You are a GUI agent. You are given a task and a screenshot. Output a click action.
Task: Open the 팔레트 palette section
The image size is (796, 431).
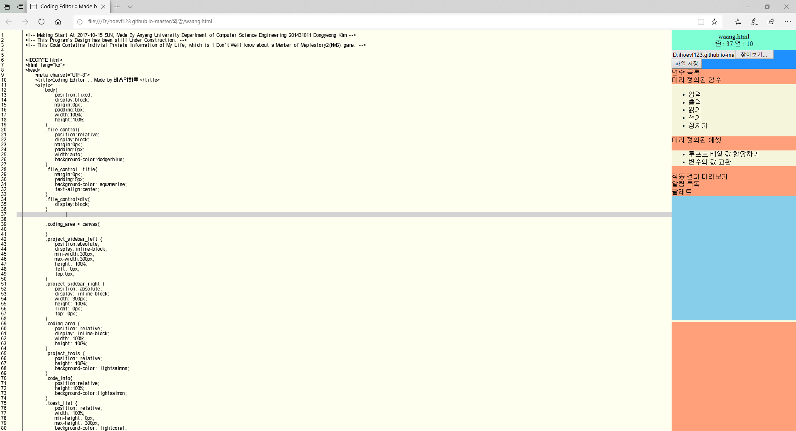pos(682,192)
